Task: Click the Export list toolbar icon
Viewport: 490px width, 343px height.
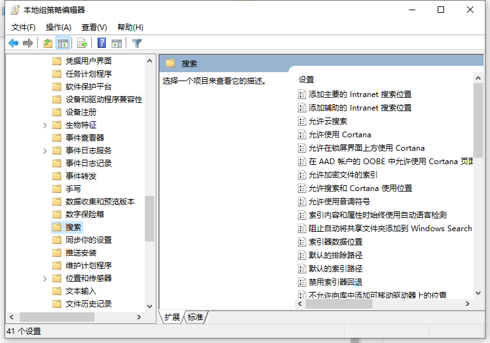Action: [x=82, y=43]
